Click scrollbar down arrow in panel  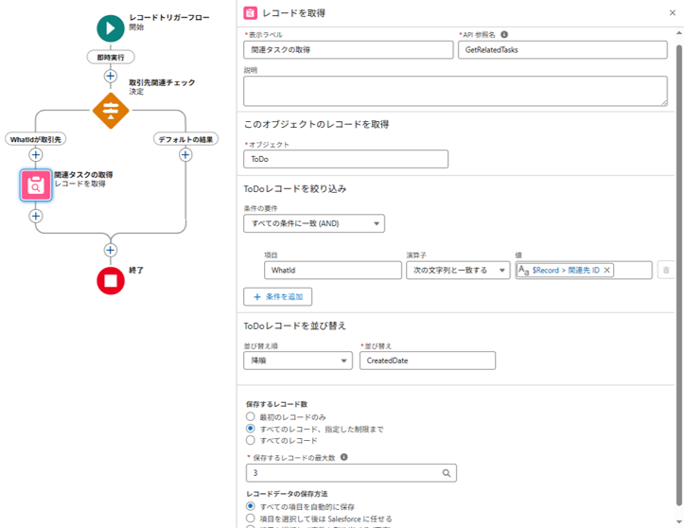(x=679, y=521)
